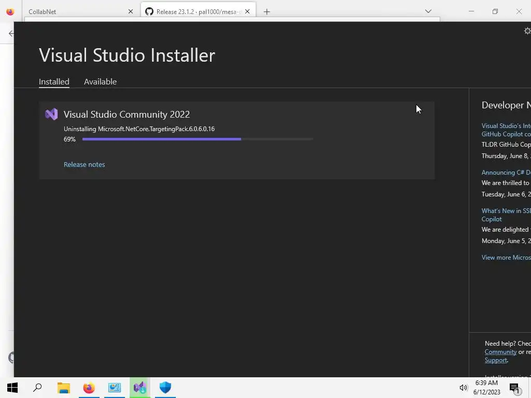
Task: Open the taskbar clock and date
Action: click(486, 388)
